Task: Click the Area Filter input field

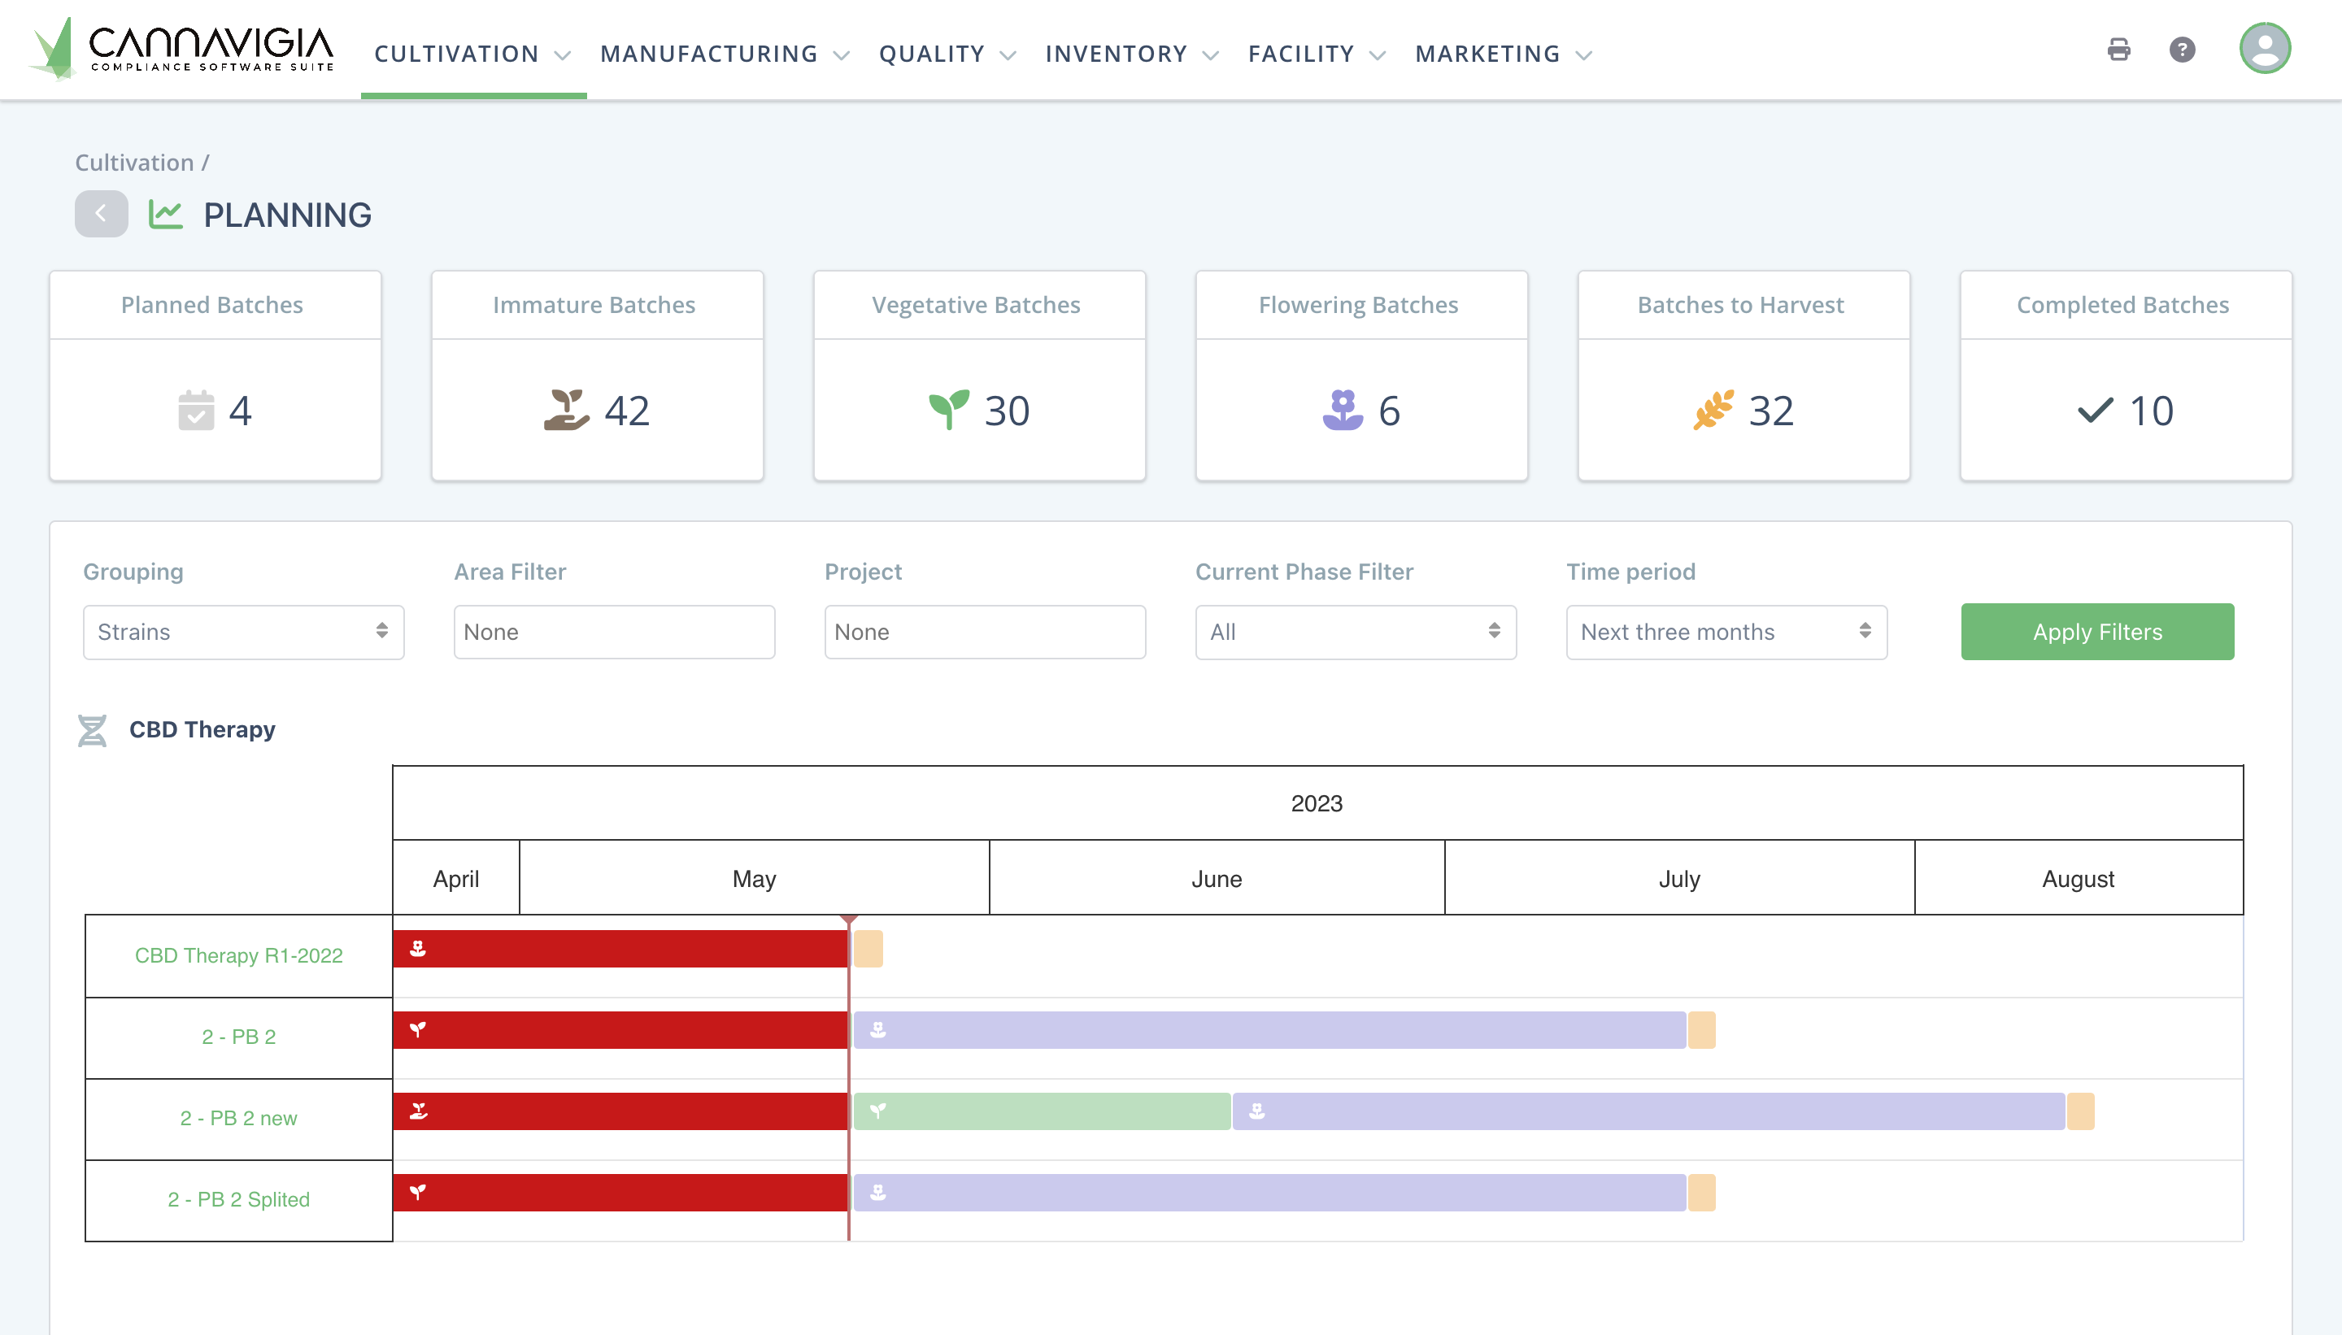Action: tap(613, 632)
